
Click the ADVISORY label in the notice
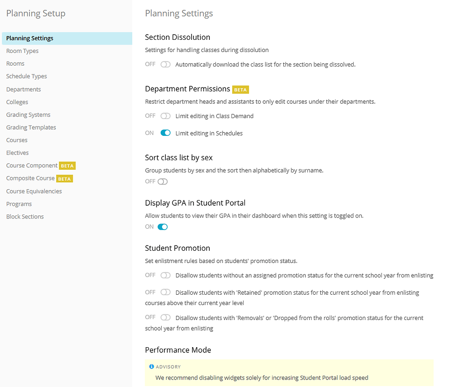tap(168, 367)
